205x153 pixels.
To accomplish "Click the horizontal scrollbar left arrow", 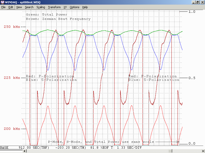I will 25,151.
